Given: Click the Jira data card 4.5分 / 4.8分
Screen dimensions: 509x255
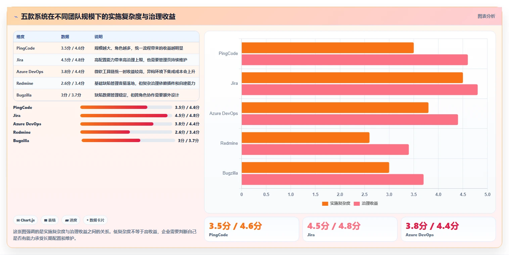Looking at the screenshot, I should pyautogui.click(x=350, y=229).
